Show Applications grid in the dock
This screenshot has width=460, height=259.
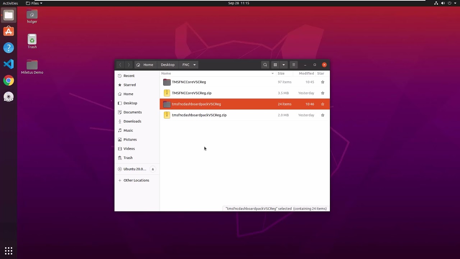(x=9, y=250)
